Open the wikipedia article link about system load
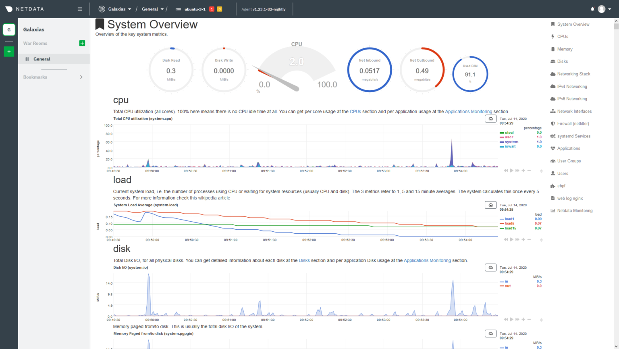Screen dimensions: 619x349 (x=210, y=198)
